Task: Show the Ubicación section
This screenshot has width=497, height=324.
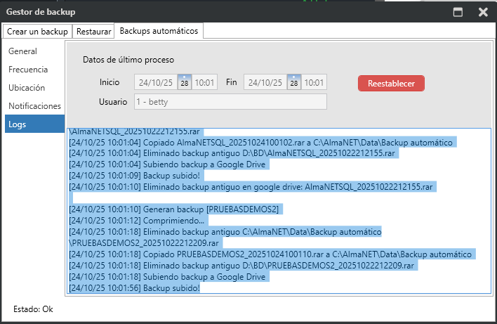Action: pyautogui.click(x=27, y=88)
